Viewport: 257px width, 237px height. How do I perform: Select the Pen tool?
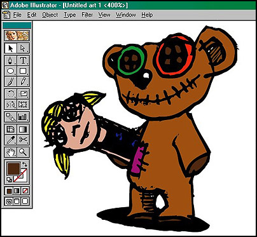click(11, 60)
